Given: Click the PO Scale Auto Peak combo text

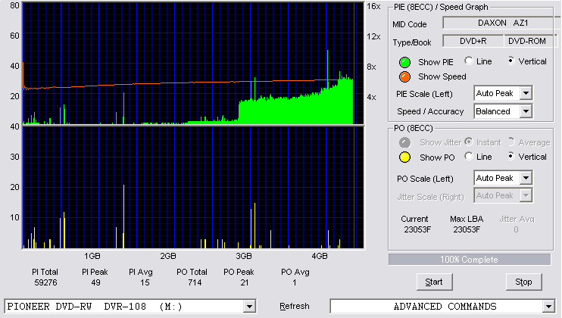Looking at the screenshot, I should [496, 178].
